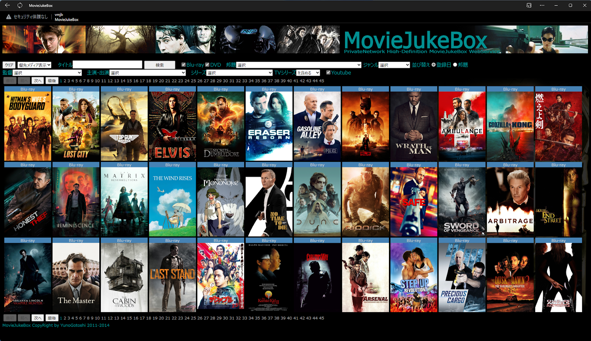Viewport: 591px width, 341px height.
Task: Click the YunoGotoshi copyright footer text
Action: click(x=56, y=325)
